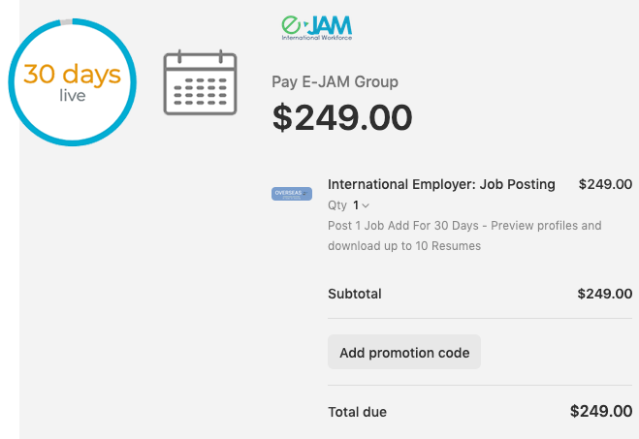Viewport: 639px width, 439px height.
Task: Open the Qty quantity dropdown
Action: pos(361,205)
